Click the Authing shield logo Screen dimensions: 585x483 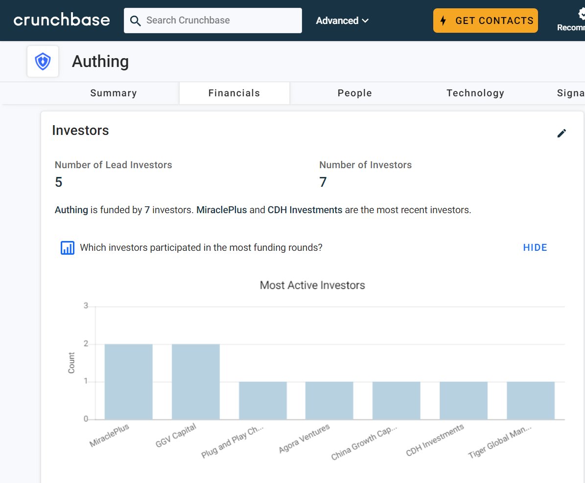pyautogui.click(x=43, y=62)
